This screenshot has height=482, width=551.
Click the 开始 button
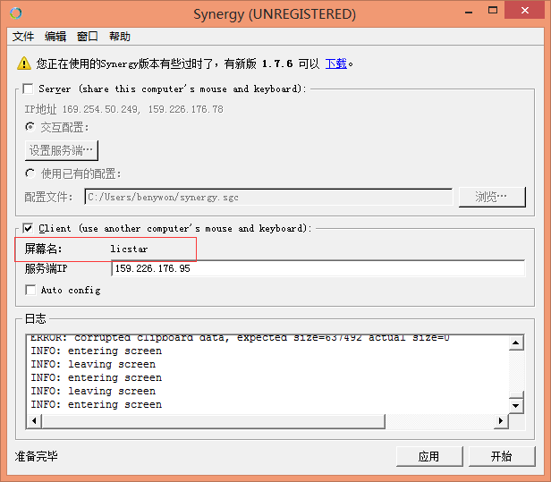(x=502, y=456)
